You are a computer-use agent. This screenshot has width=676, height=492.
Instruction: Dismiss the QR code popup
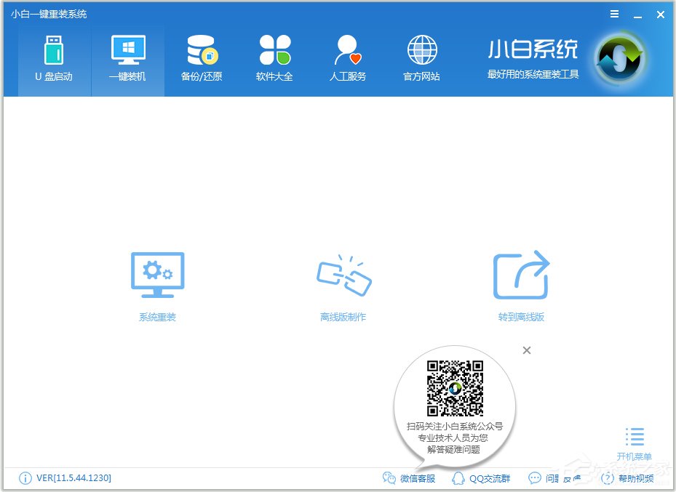click(526, 350)
